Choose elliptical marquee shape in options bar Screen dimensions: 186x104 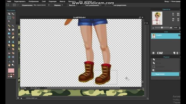[17, 5]
